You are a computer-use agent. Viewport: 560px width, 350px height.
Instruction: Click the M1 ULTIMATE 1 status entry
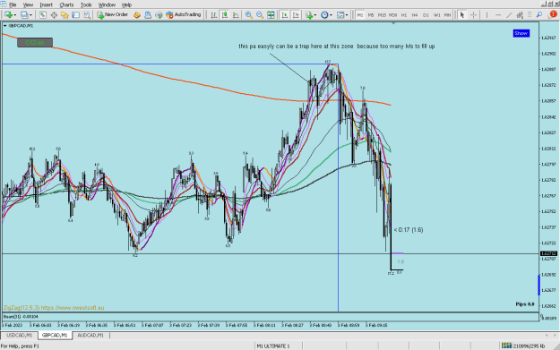[273, 346]
